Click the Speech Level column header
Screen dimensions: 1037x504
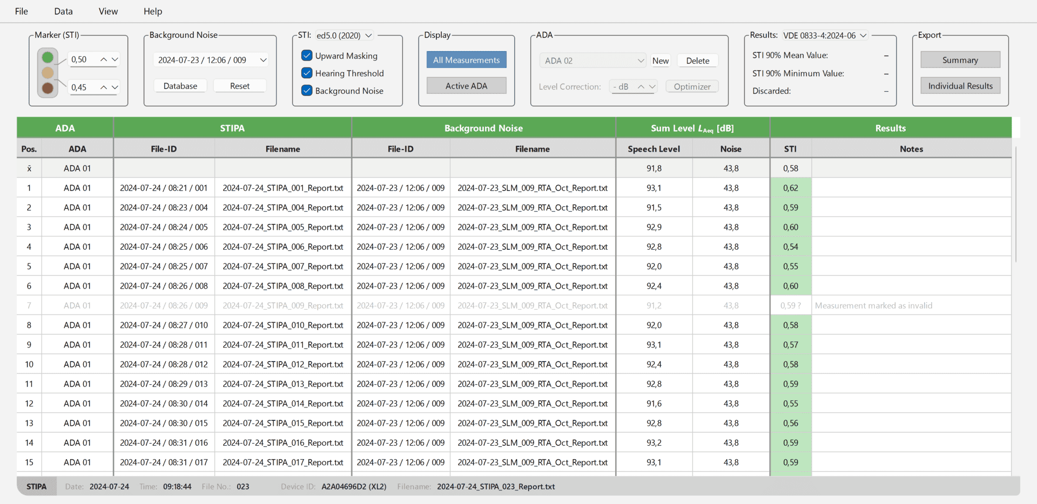[x=654, y=149]
